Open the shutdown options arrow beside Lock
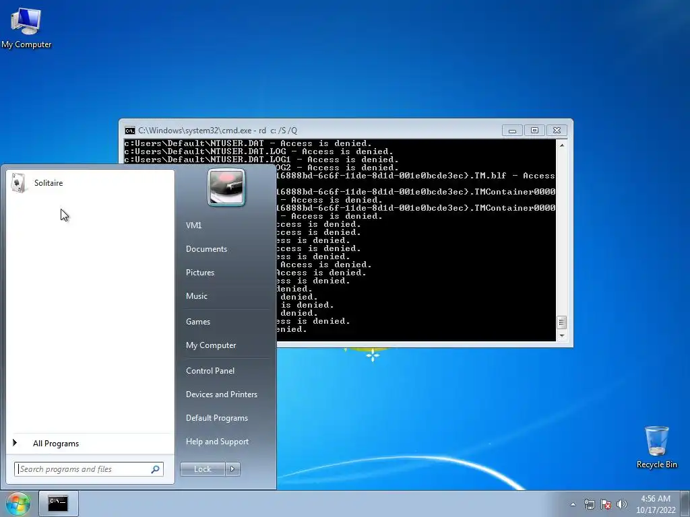The image size is (690, 517). point(232,469)
